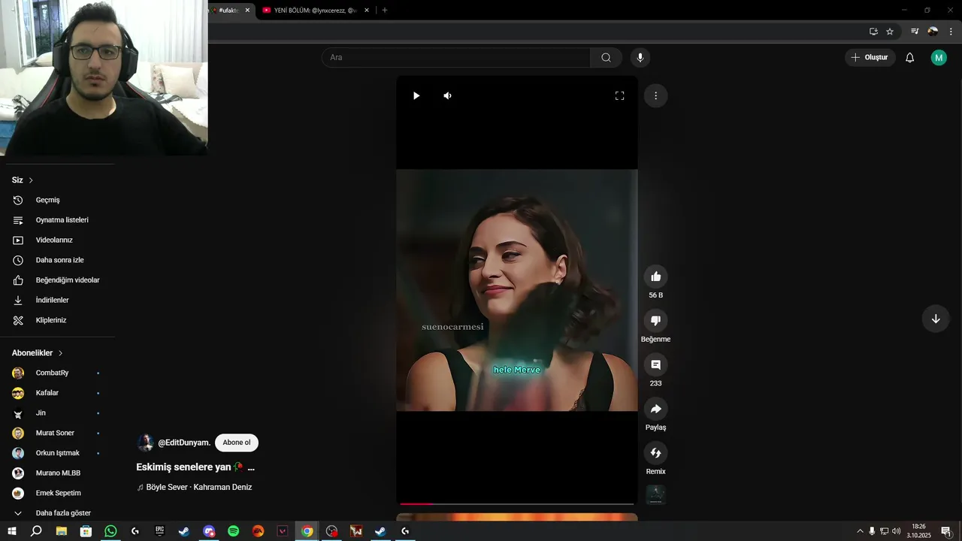Bookmark this page with the star
962x541 pixels.
[890, 32]
